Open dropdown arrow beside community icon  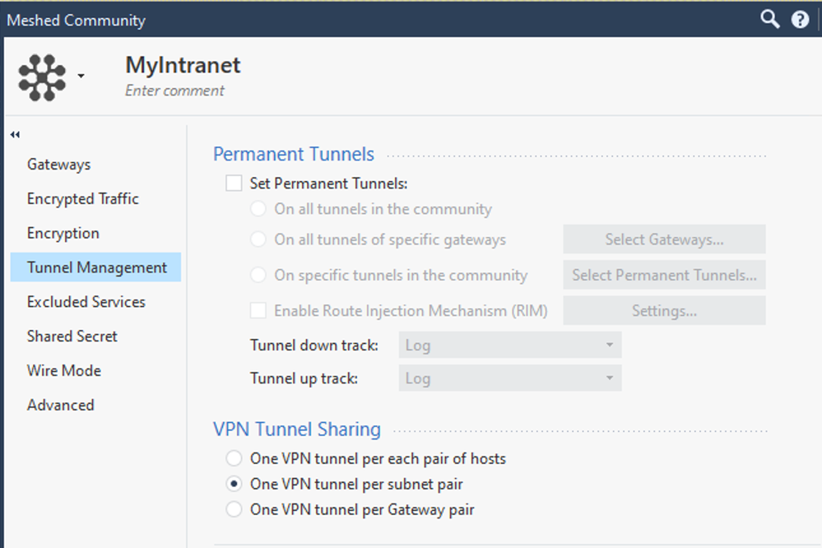pyautogui.click(x=81, y=77)
